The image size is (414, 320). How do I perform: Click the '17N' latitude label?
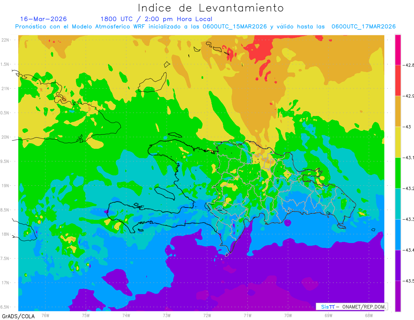(6, 283)
